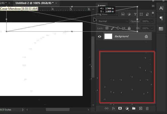Filter layers by adjustment layers icon
Screen dimensions: 167x114
pos(129,14)
